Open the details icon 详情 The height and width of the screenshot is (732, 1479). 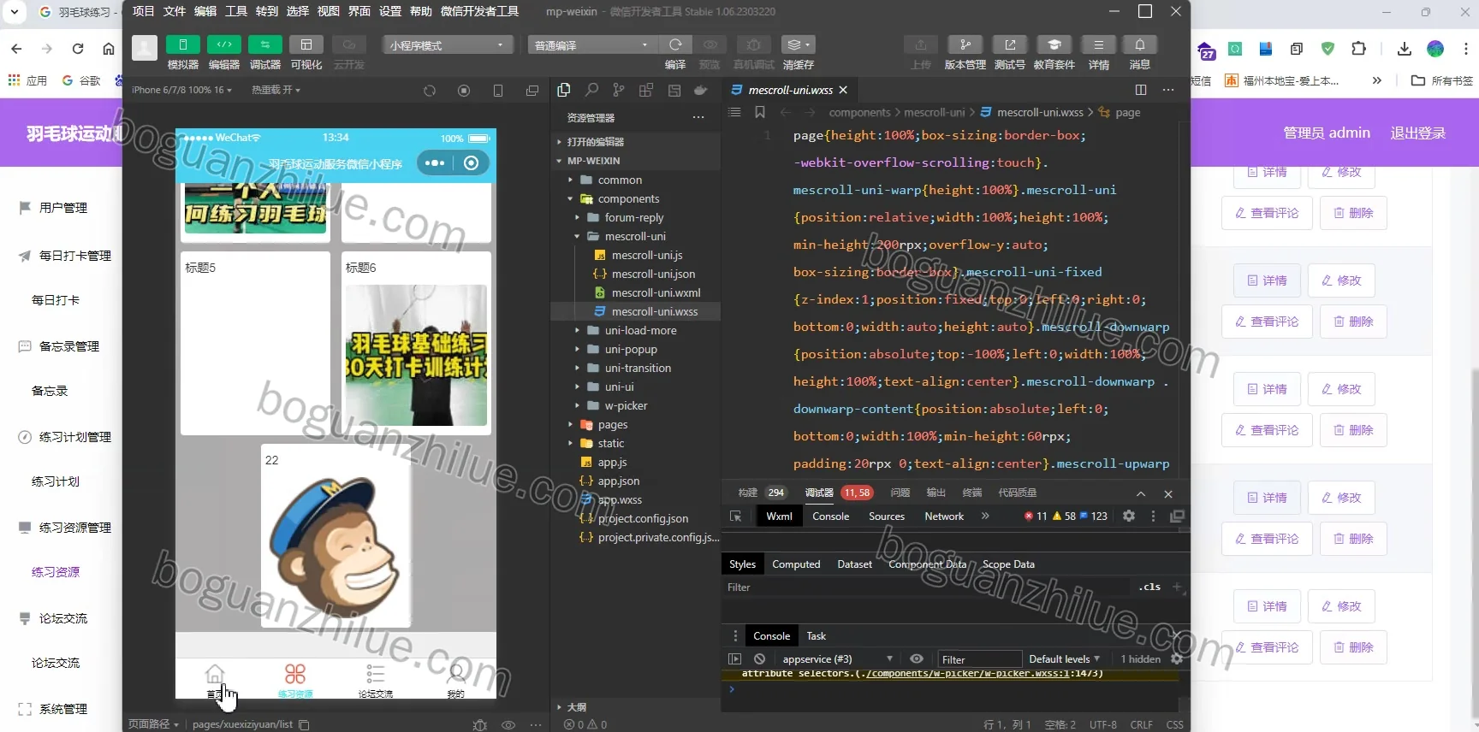pyautogui.click(x=1098, y=44)
